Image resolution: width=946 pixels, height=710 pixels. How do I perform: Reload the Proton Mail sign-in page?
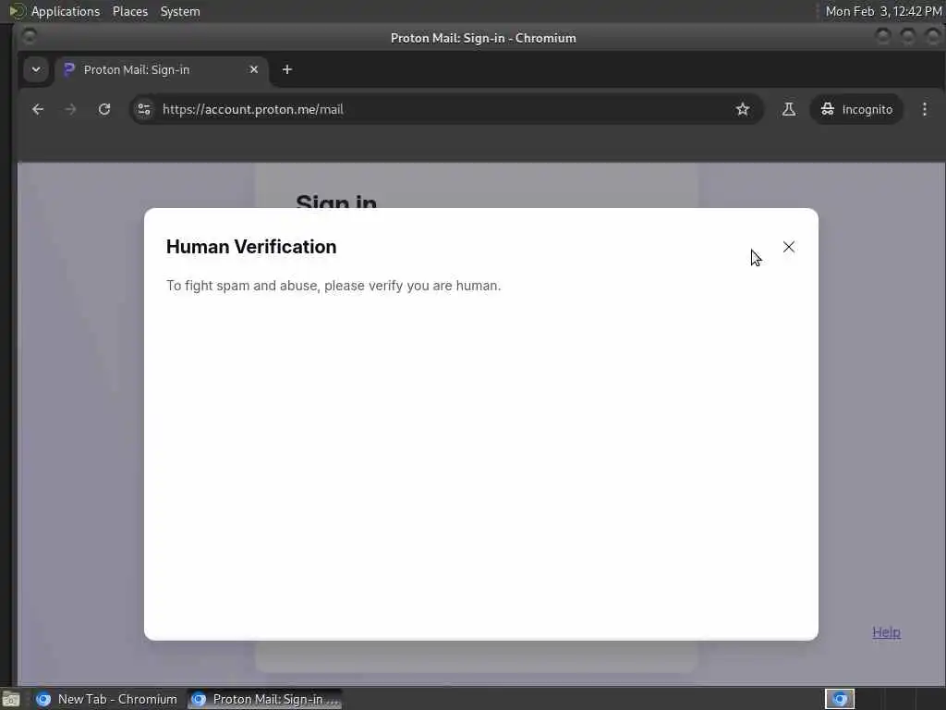pyautogui.click(x=104, y=109)
